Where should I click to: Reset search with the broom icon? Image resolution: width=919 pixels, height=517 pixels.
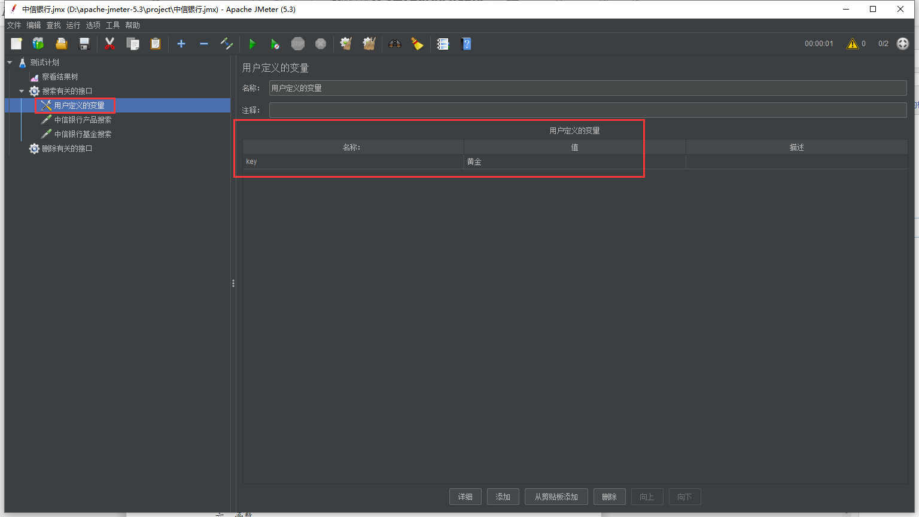[x=417, y=44]
